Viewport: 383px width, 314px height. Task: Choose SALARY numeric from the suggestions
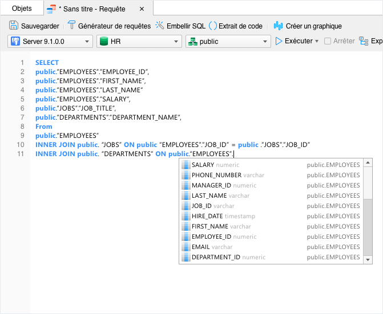271,165
